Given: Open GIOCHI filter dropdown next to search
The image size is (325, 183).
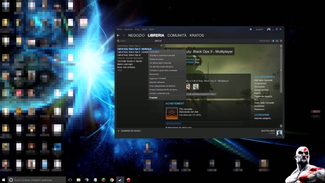Looking at the screenshot, I should (158, 41).
